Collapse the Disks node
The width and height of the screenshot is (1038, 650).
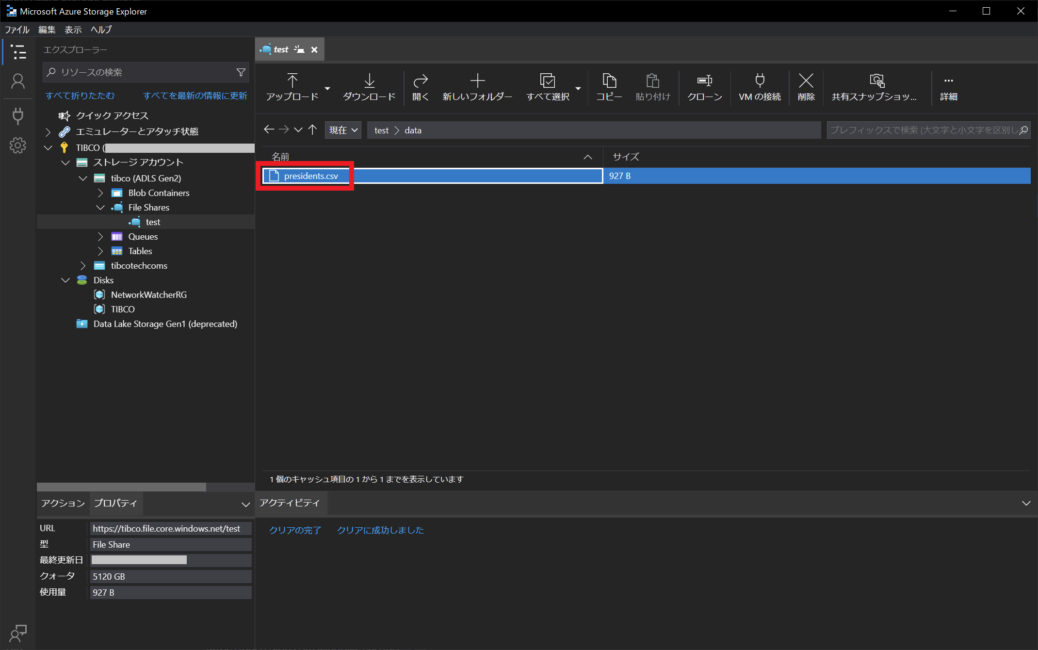point(65,280)
